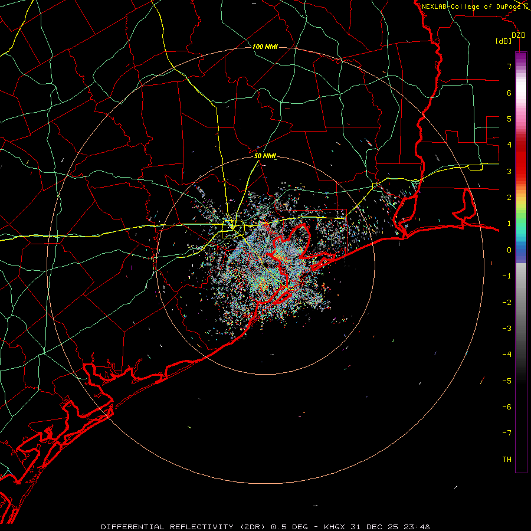
Task: Click the 23:48 timestamp in the caption
Action: pos(418,527)
